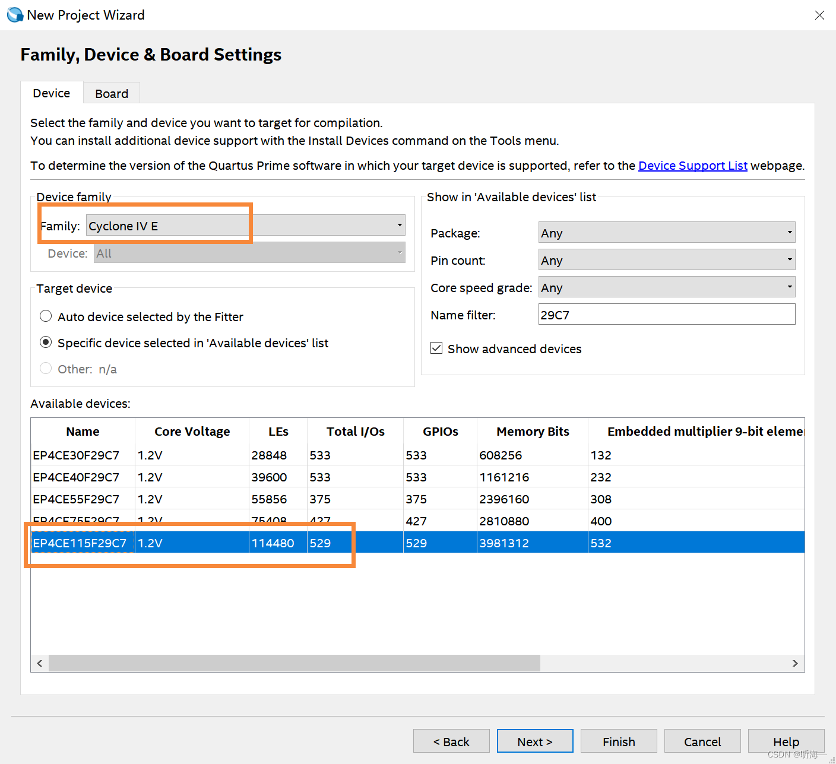Click the horizontal scrollbar thumb
This screenshot has width=836, height=764.
click(x=294, y=663)
